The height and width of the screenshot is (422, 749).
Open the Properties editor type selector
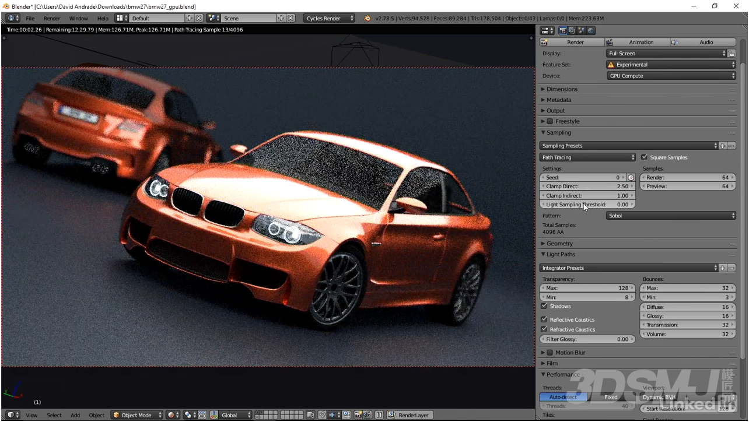point(547,30)
